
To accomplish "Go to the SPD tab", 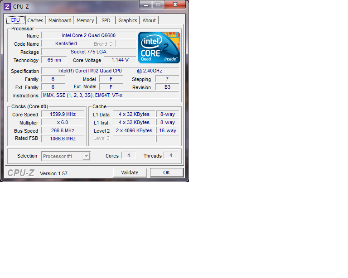I will click(x=106, y=20).
